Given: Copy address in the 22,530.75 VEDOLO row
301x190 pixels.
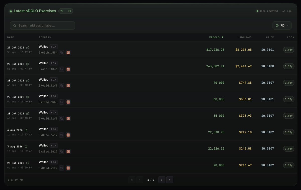Looking at the screenshot, I should pyautogui.click(x=61, y=135).
